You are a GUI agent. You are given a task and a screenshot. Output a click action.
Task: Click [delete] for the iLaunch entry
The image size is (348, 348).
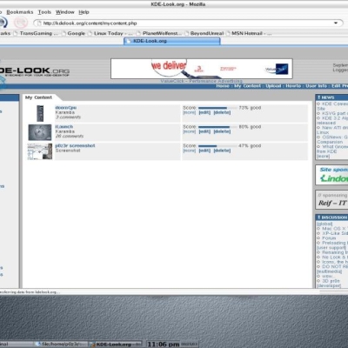222,131
